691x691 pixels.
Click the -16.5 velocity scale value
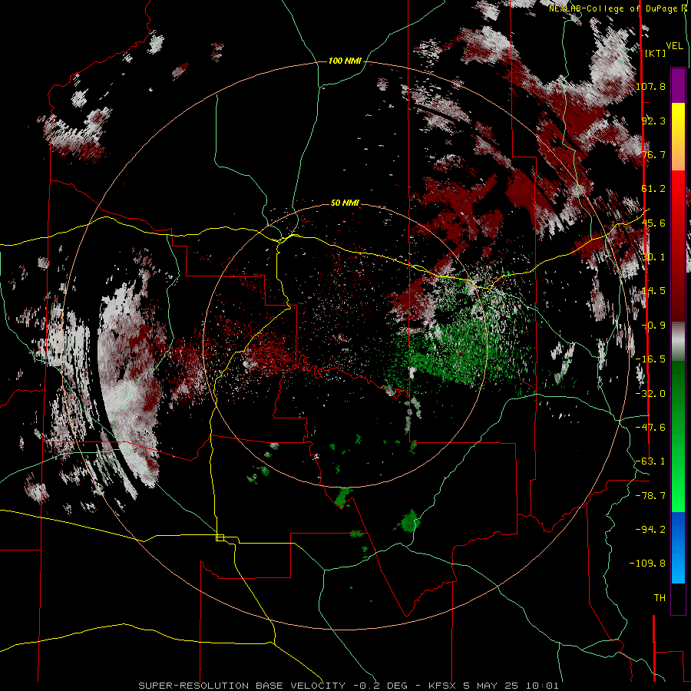pos(651,359)
